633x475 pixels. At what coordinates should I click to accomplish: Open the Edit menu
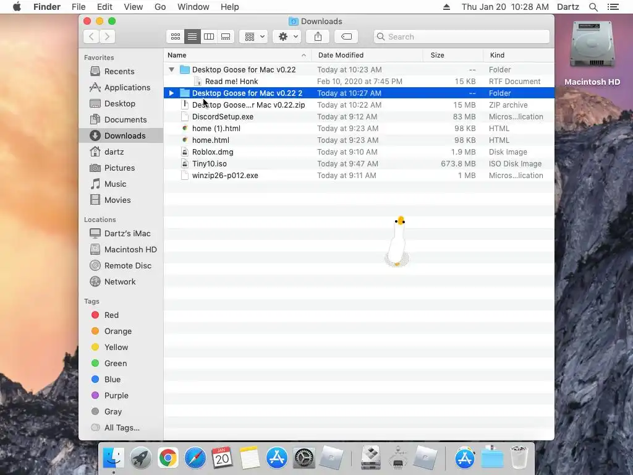click(x=104, y=7)
